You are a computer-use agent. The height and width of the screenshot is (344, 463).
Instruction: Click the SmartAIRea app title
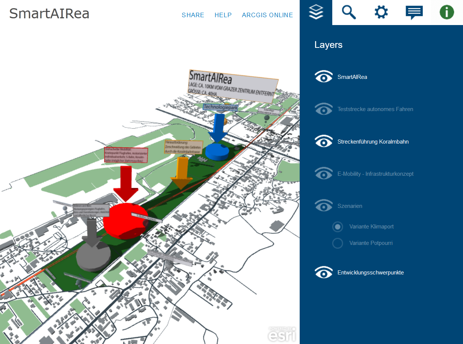(49, 13)
